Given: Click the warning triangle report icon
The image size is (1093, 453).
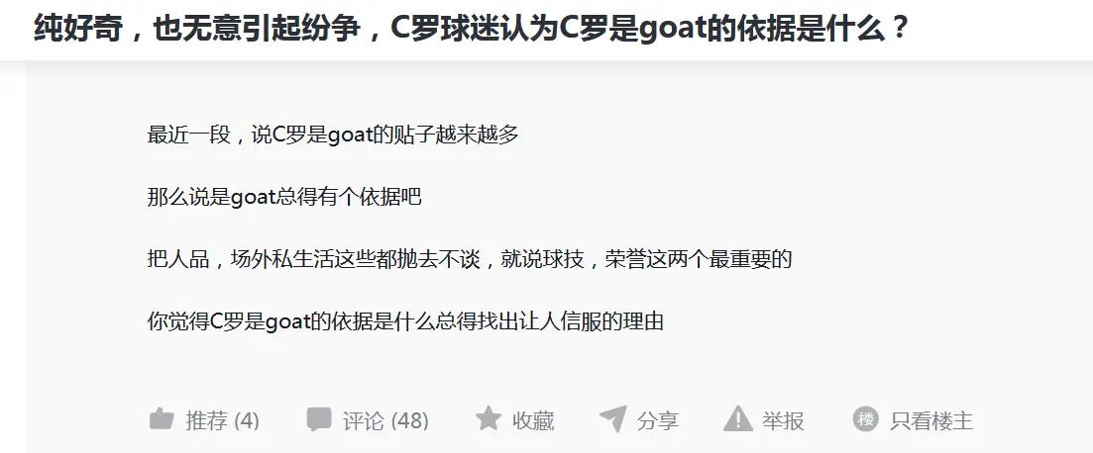Looking at the screenshot, I should pyautogui.click(x=738, y=419).
